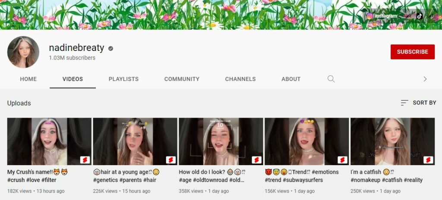Open the TikTok icon link in the banner
The image size is (442, 200).
click(x=420, y=16)
